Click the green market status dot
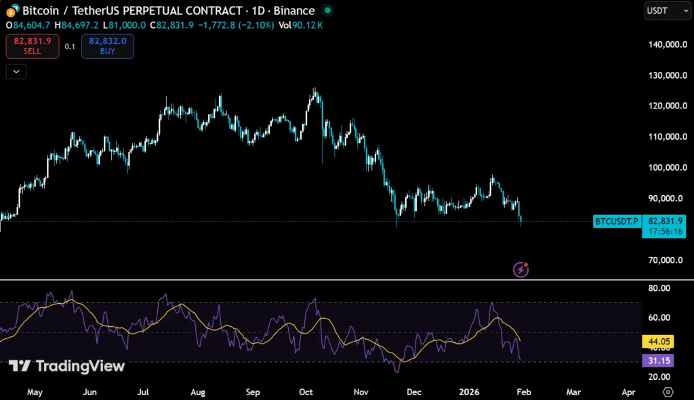694x400 pixels. [x=326, y=11]
